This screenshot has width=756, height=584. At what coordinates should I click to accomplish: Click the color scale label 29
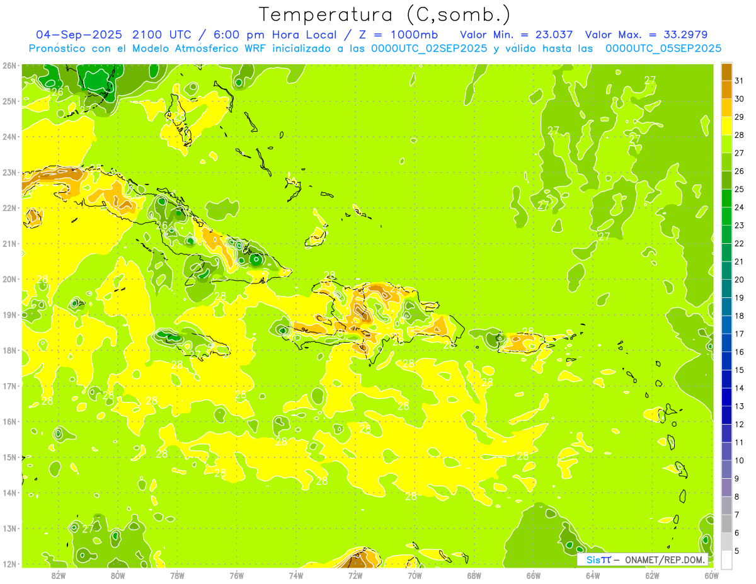739,117
